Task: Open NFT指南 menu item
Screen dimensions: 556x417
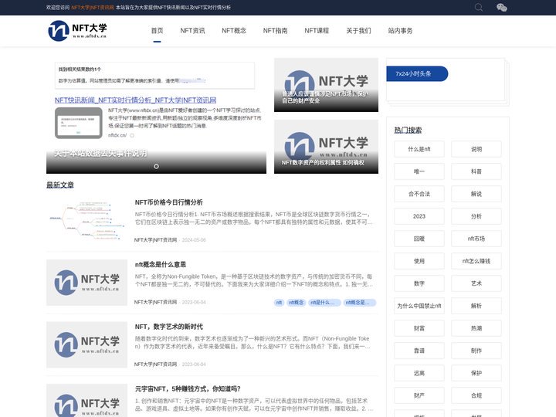Action: coord(275,31)
